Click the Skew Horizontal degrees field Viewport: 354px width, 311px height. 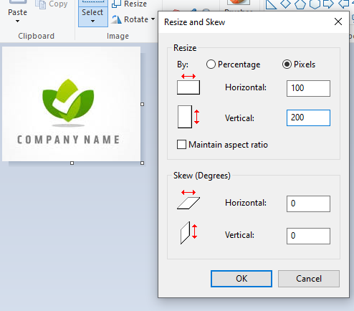click(x=308, y=204)
